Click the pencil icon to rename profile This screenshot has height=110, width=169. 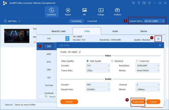(x=80, y=52)
